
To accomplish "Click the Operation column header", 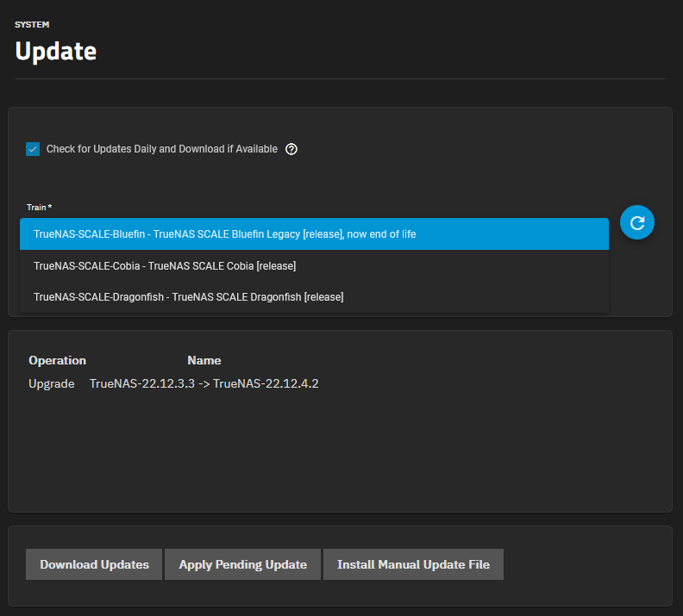I will [x=57, y=360].
